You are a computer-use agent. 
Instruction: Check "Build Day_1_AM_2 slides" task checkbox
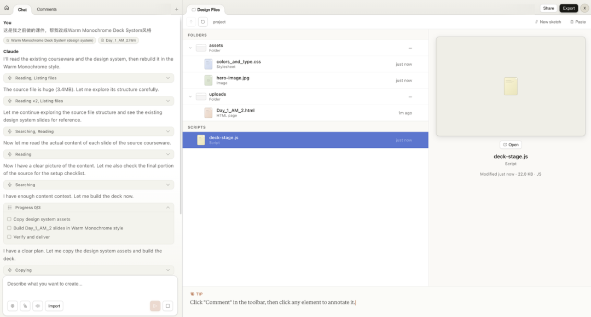(x=9, y=228)
